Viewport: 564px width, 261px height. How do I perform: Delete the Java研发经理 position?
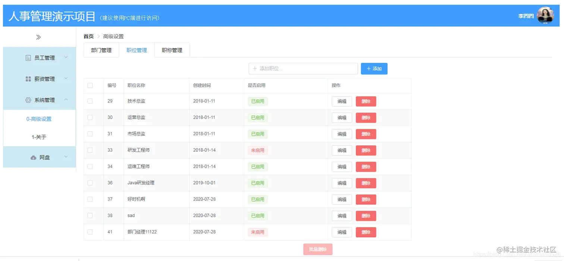click(x=366, y=183)
